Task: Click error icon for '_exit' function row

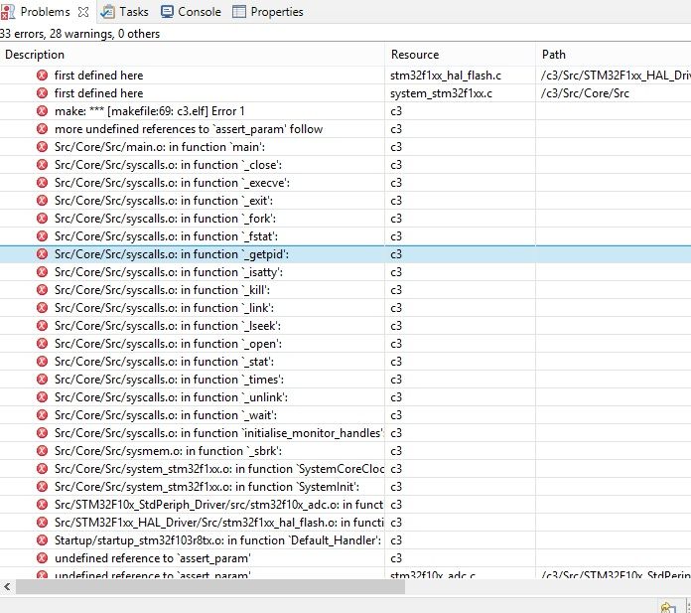Action: [42, 201]
